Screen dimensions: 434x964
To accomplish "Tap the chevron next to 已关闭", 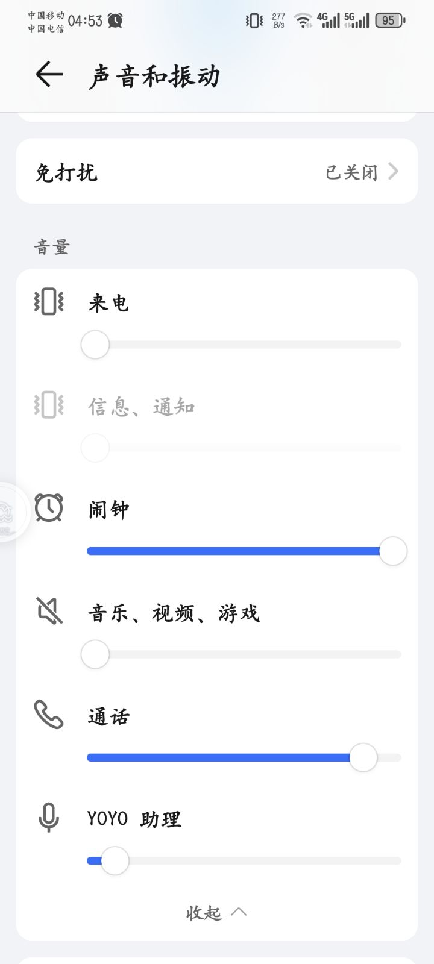I will pyautogui.click(x=393, y=172).
